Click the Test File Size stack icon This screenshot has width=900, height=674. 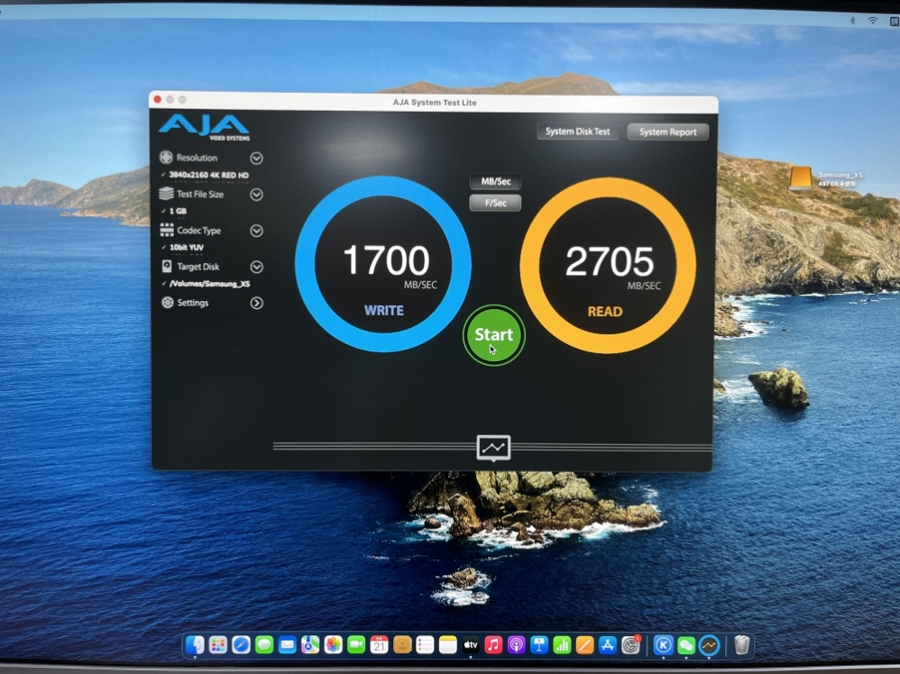click(167, 194)
